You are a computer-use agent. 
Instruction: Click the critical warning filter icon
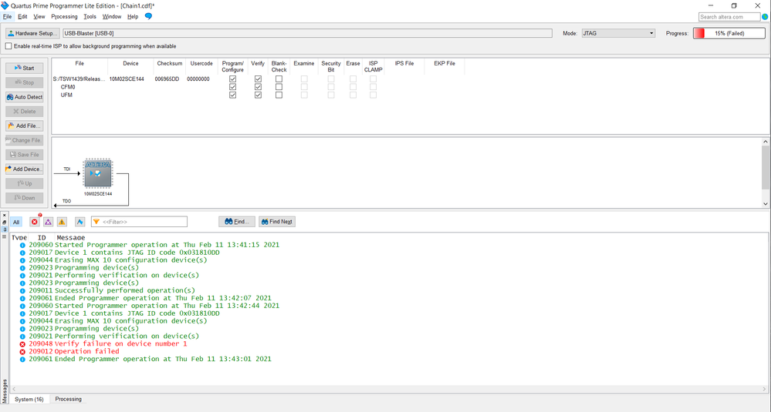coord(47,222)
